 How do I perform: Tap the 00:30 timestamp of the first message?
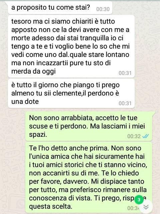[x=103, y=9]
